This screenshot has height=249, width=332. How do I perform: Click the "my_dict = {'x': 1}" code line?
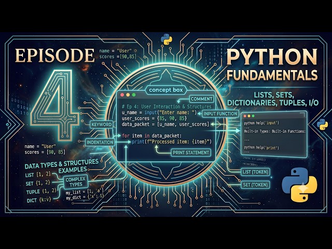coord(85,197)
